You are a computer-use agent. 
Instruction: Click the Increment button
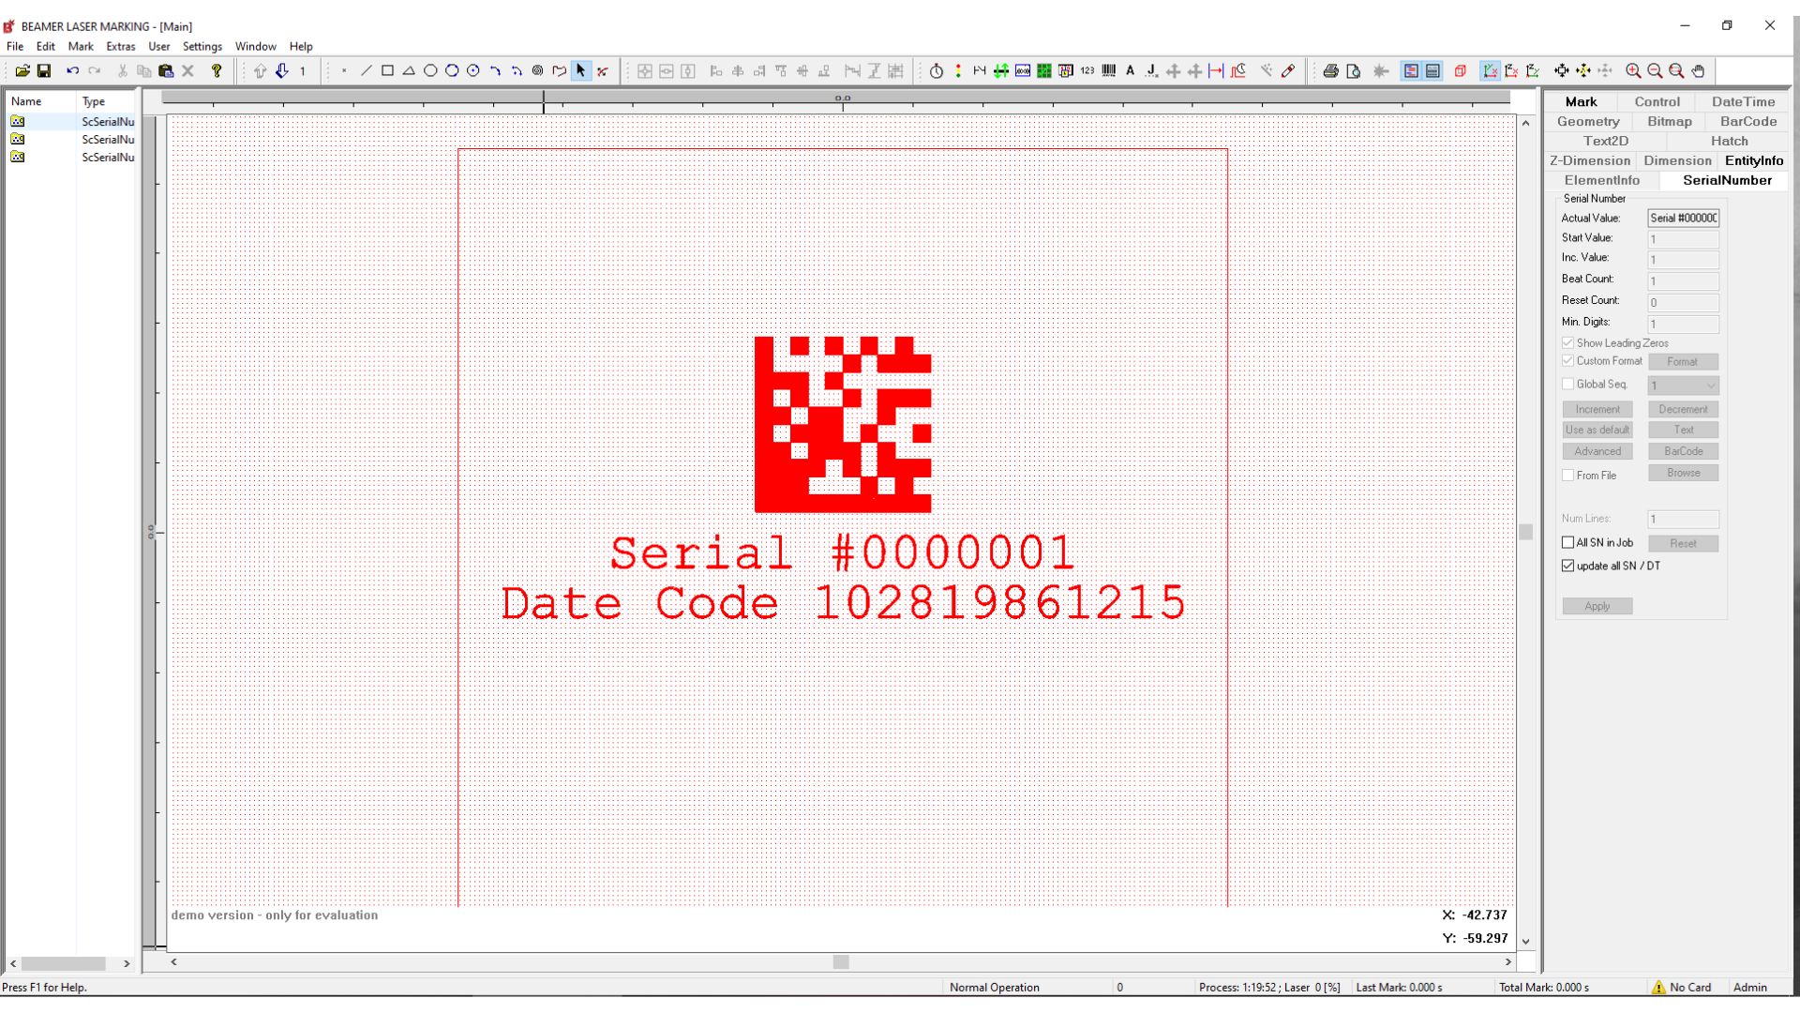pos(1597,409)
